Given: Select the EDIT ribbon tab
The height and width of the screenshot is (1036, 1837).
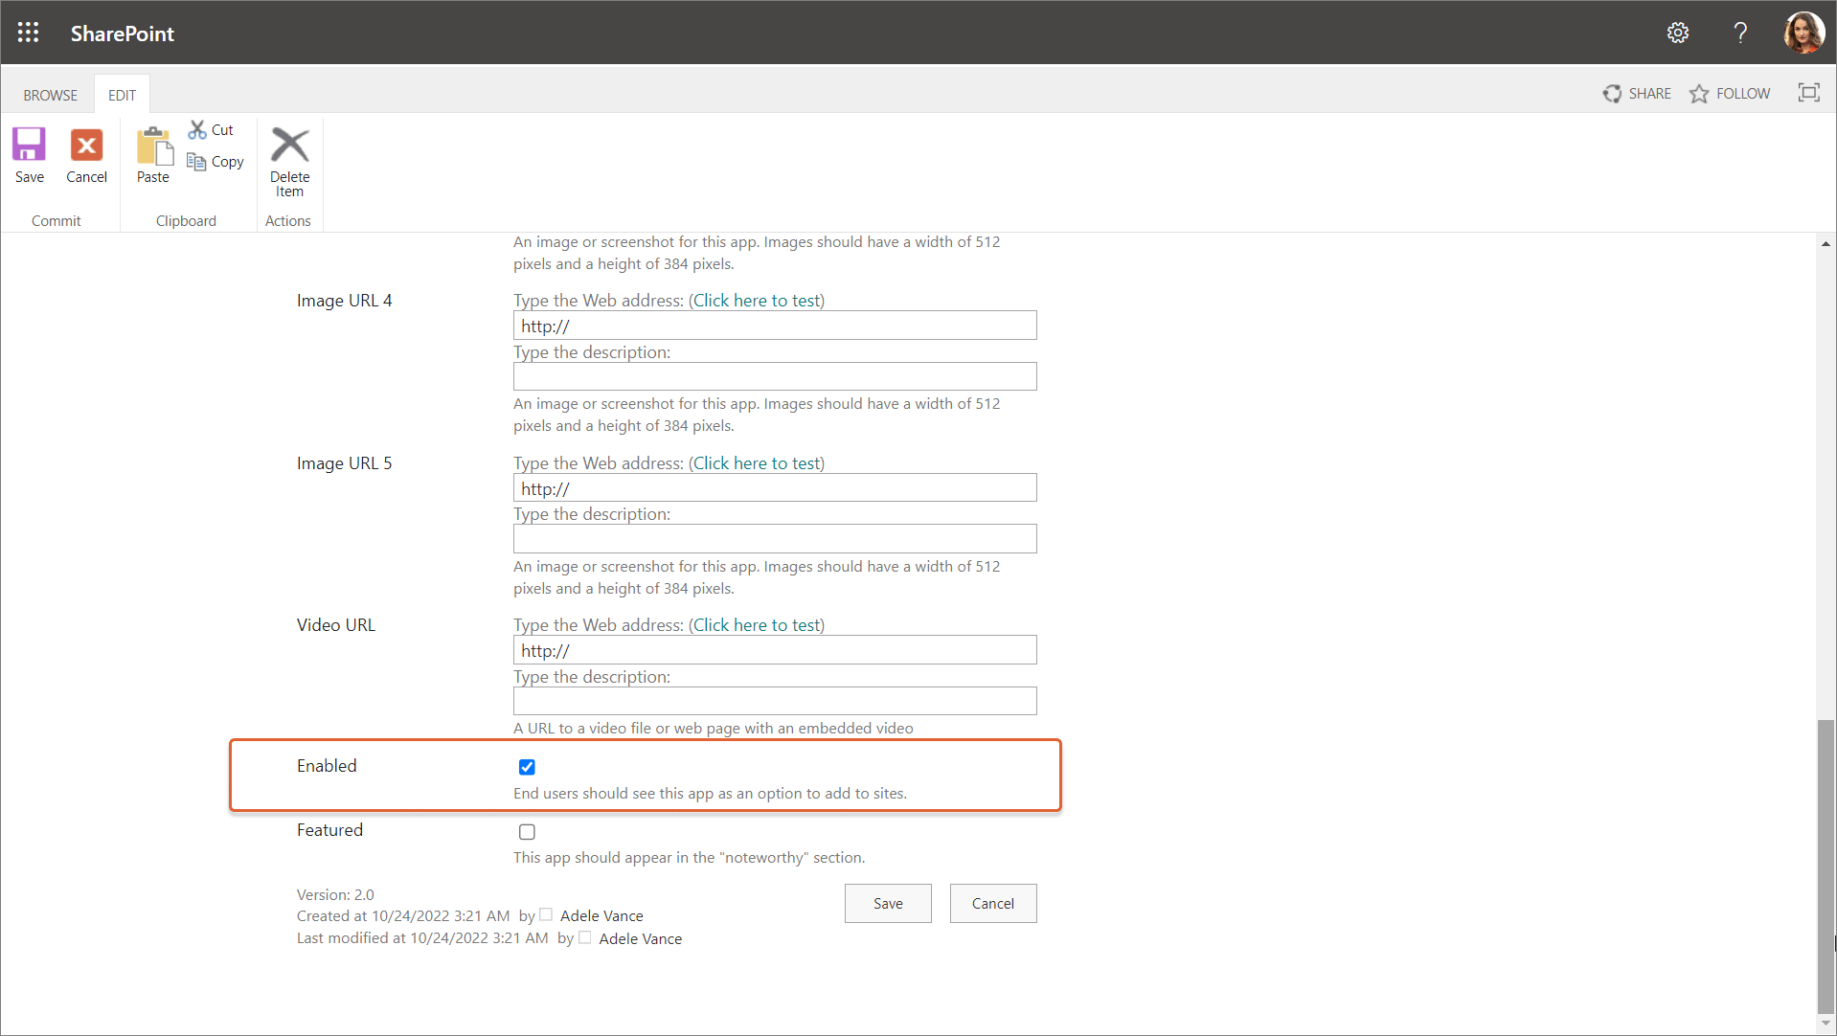Looking at the screenshot, I should point(122,95).
